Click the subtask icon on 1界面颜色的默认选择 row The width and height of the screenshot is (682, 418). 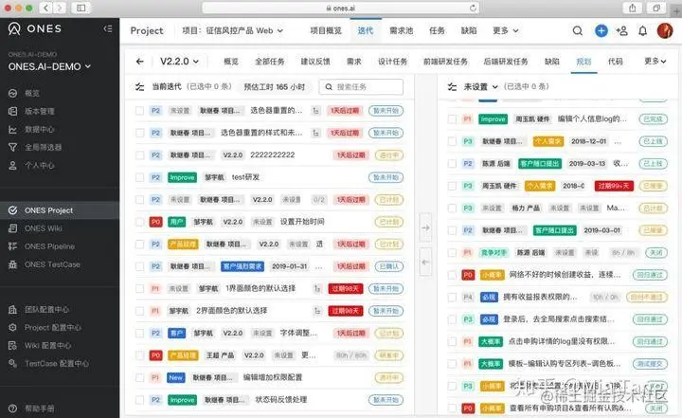click(x=317, y=288)
